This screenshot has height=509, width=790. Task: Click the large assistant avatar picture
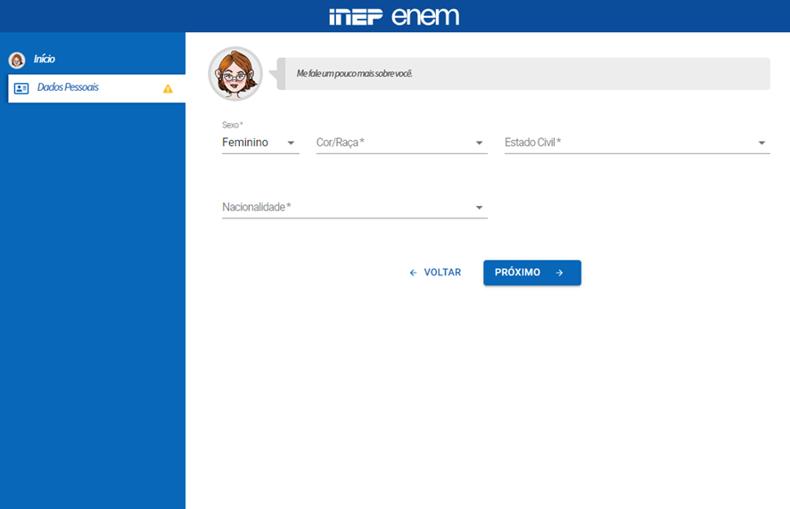tap(235, 74)
